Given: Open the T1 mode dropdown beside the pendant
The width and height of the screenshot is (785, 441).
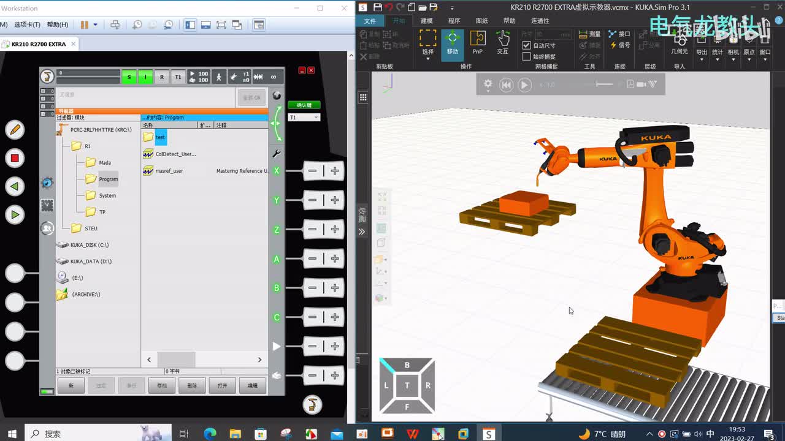Looking at the screenshot, I should pyautogui.click(x=304, y=117).
